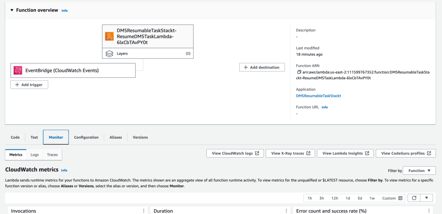Click the Layers row in function box
Viewport: 442px width, 214px height.
click(x=148, y=53)
